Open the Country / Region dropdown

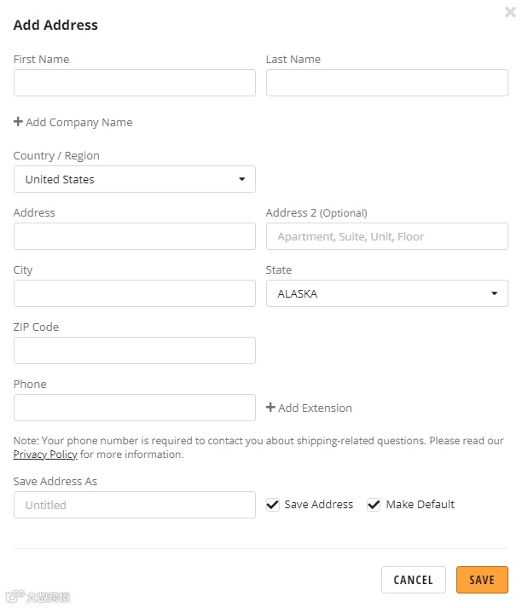pos(135,179)
